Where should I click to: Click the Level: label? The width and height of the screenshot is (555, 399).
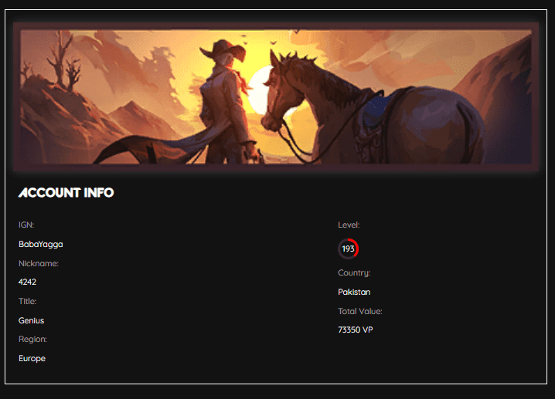pyautogui.click(x=349, y=225)
